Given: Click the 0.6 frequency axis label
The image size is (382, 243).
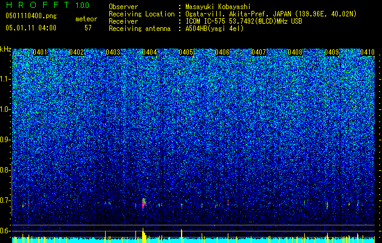Looking at the screenshot, I should pos(5,231).
